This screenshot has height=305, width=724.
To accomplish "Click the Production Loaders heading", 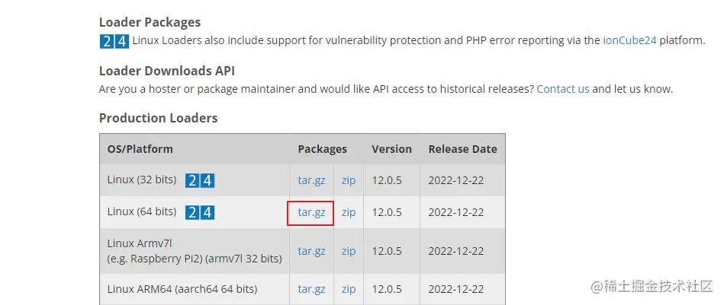I will [158, 118].
